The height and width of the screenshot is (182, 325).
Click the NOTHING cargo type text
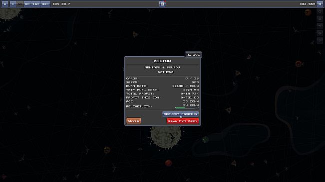click(166, 72)
